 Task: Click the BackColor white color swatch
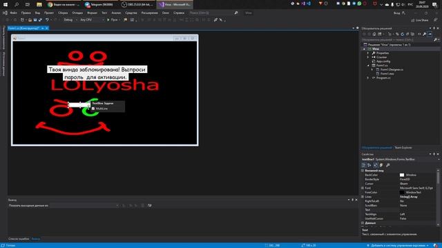pyautogui.click(x=402, y=175)
